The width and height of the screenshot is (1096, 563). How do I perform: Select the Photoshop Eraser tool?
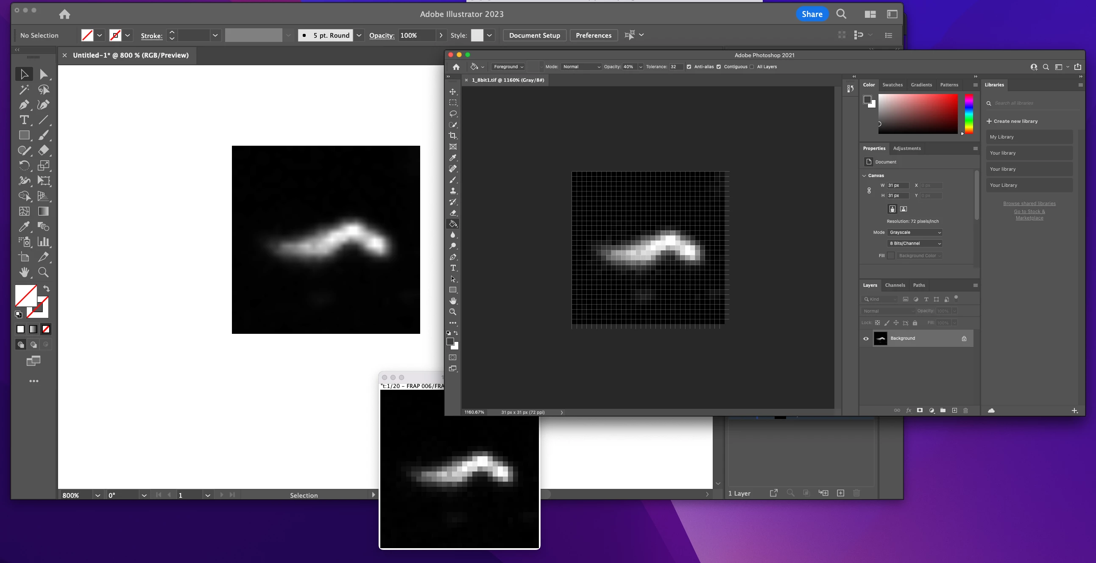pyautogui.click(x=453, y=213)
